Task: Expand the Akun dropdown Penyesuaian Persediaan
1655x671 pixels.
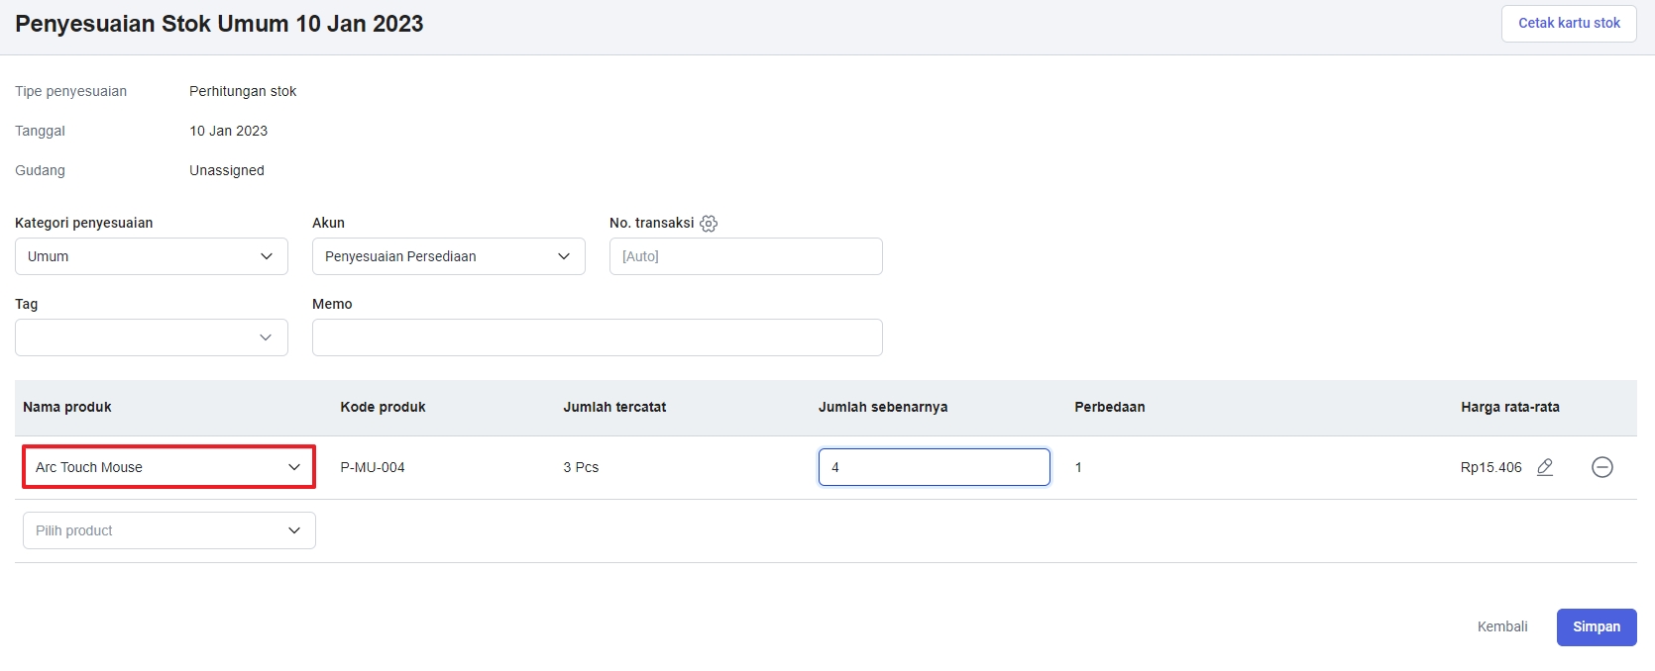Action: click(448, 256)
